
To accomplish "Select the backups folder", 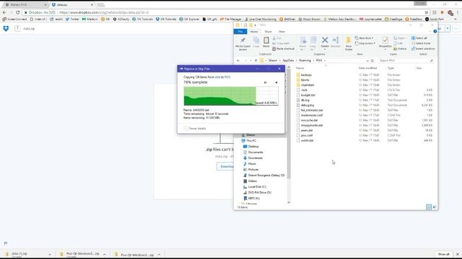I will pos(306,75).
